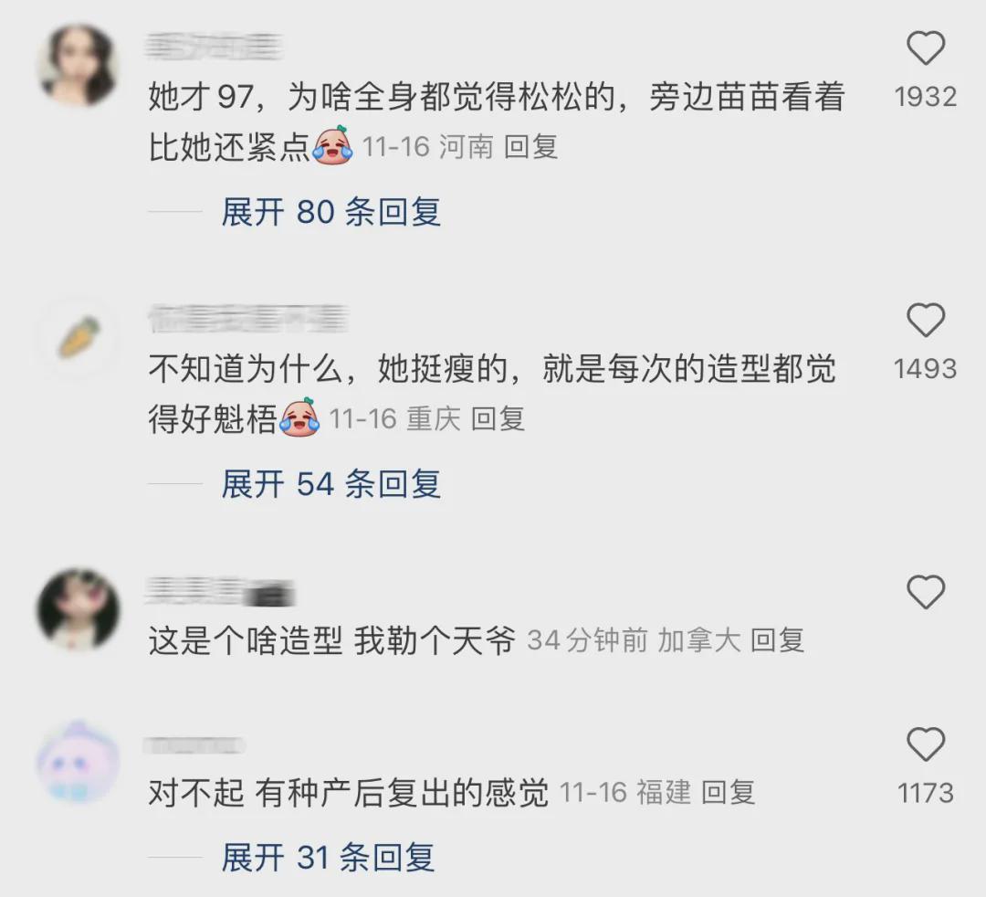This screenshot has width=986, height=897.
Task: Tap the first commenter's blurred username
Action: click(x=214, y=47)
